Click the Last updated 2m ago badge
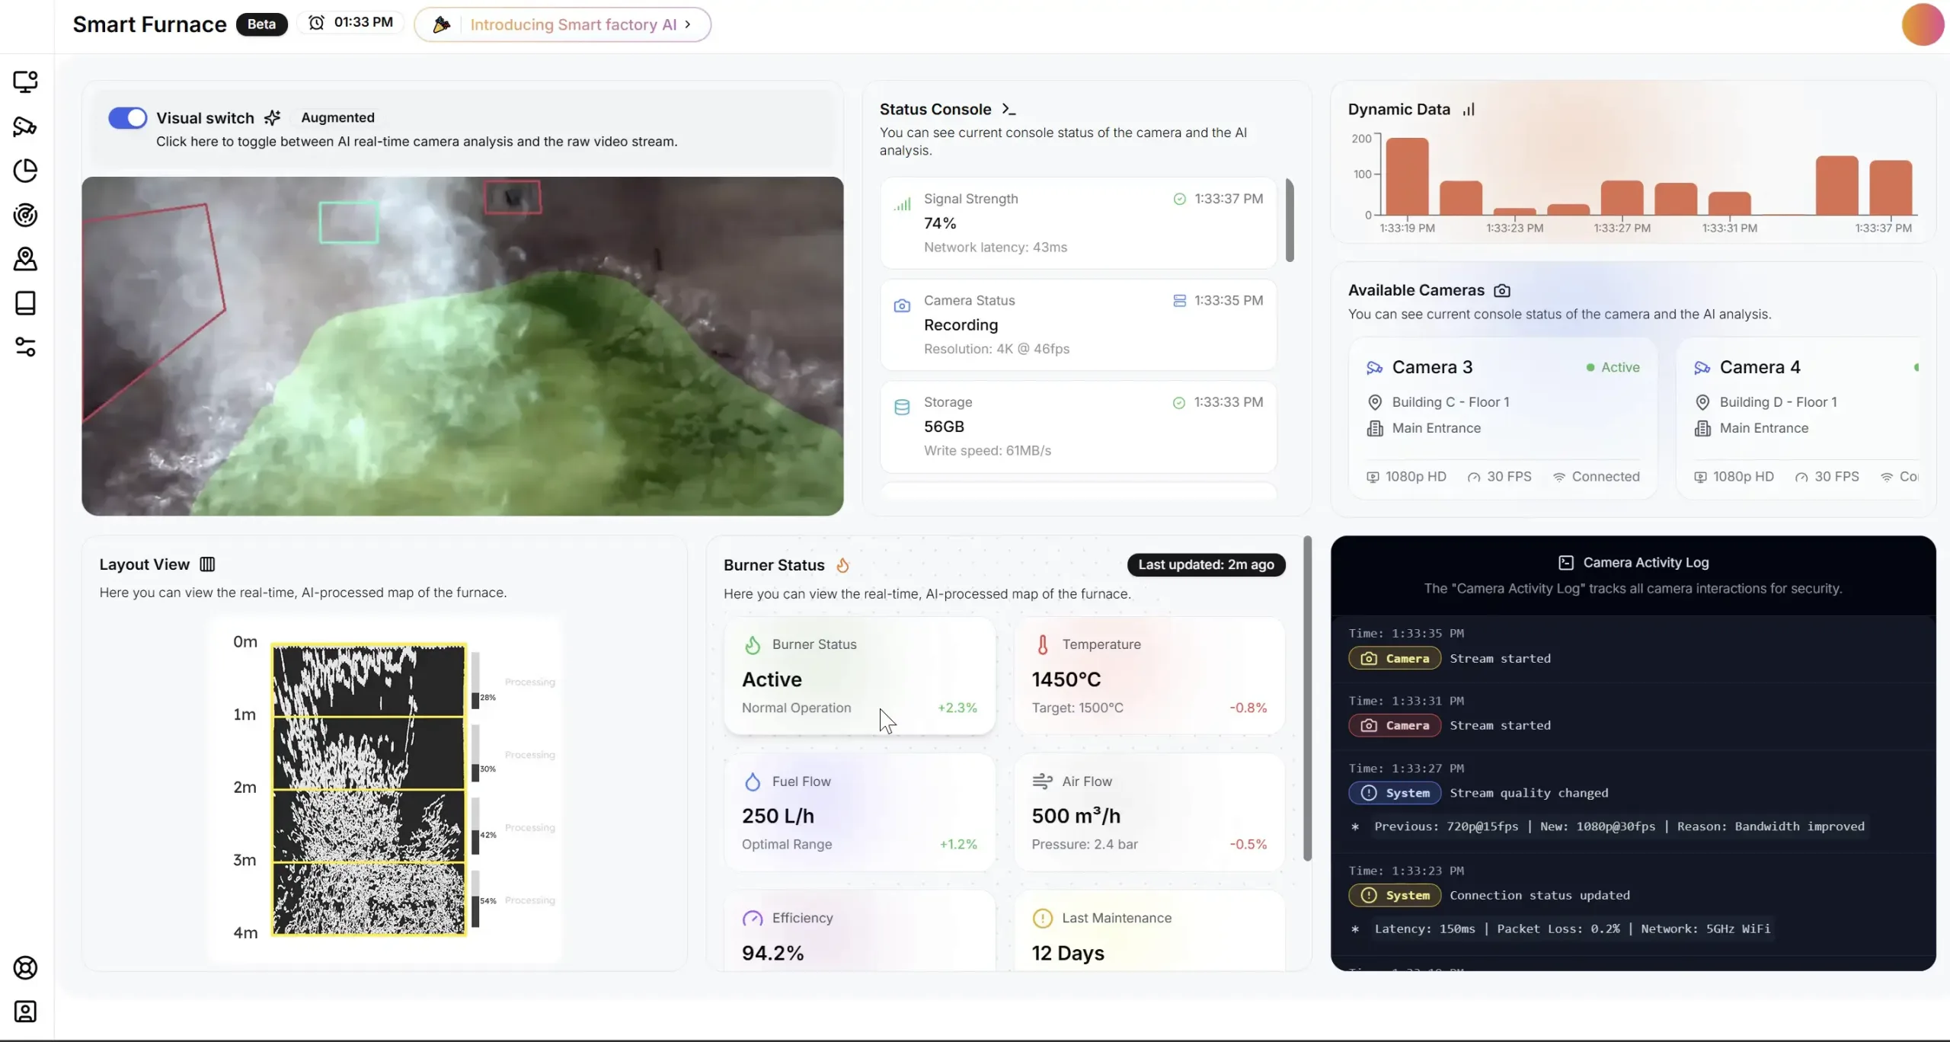The width and height of the screenshot is (1950, 1042). tap(1206, 565)
